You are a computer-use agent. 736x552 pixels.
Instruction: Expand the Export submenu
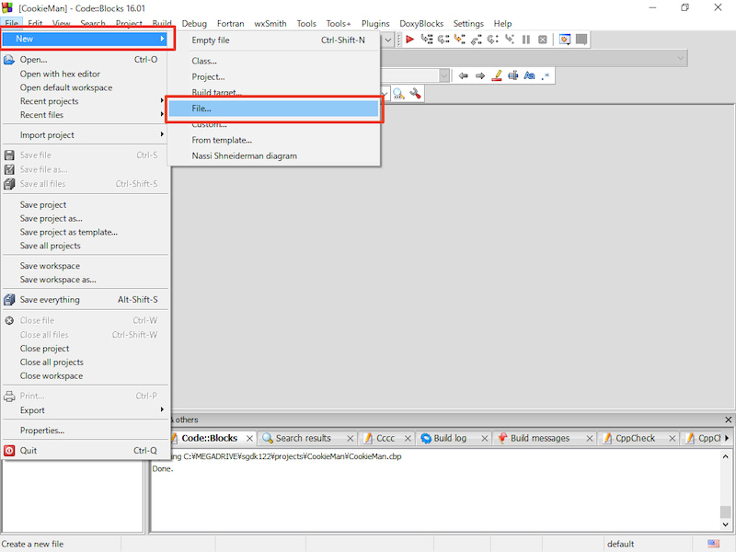[85, 409]
